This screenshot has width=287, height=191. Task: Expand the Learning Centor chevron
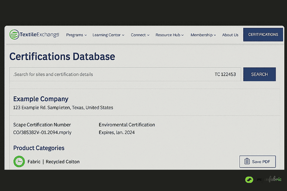point(123,35)
